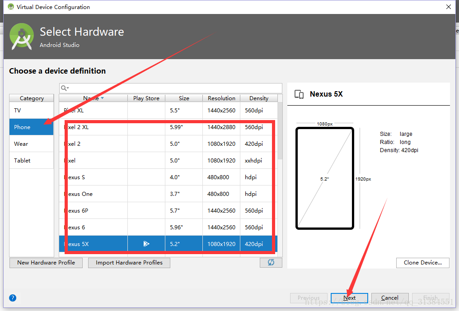Click the Next button
Viewport: 459px width, 311px height.
[349, 298]
